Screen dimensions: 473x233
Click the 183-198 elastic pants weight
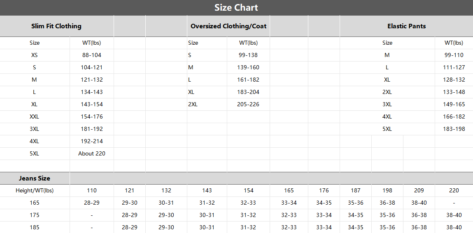point(454,129)
